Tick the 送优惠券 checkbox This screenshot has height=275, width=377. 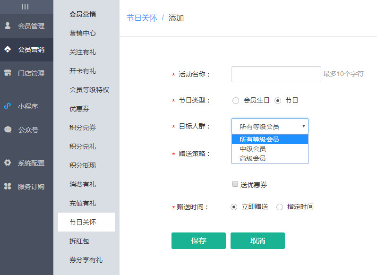(x=235, y=184)
